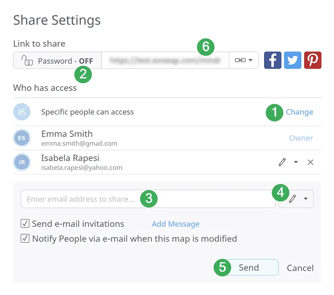
Task: Remove Isabela Rapesi's access with X
Action: pyautogui.click(x=310, y=162)
